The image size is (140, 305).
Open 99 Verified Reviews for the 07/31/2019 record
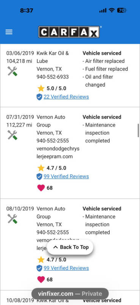tap(66, 177)
